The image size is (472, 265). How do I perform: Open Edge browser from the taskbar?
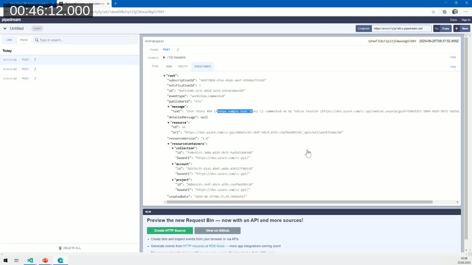pos(60,261)
